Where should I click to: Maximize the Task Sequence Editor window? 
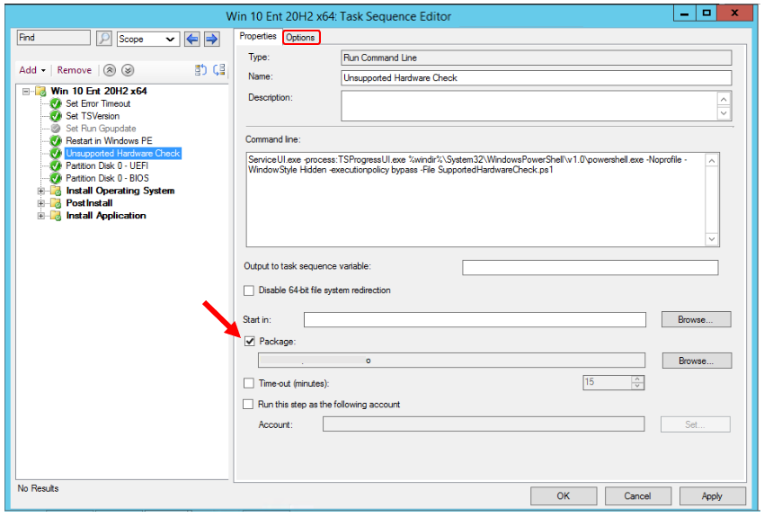coord(706,13)
